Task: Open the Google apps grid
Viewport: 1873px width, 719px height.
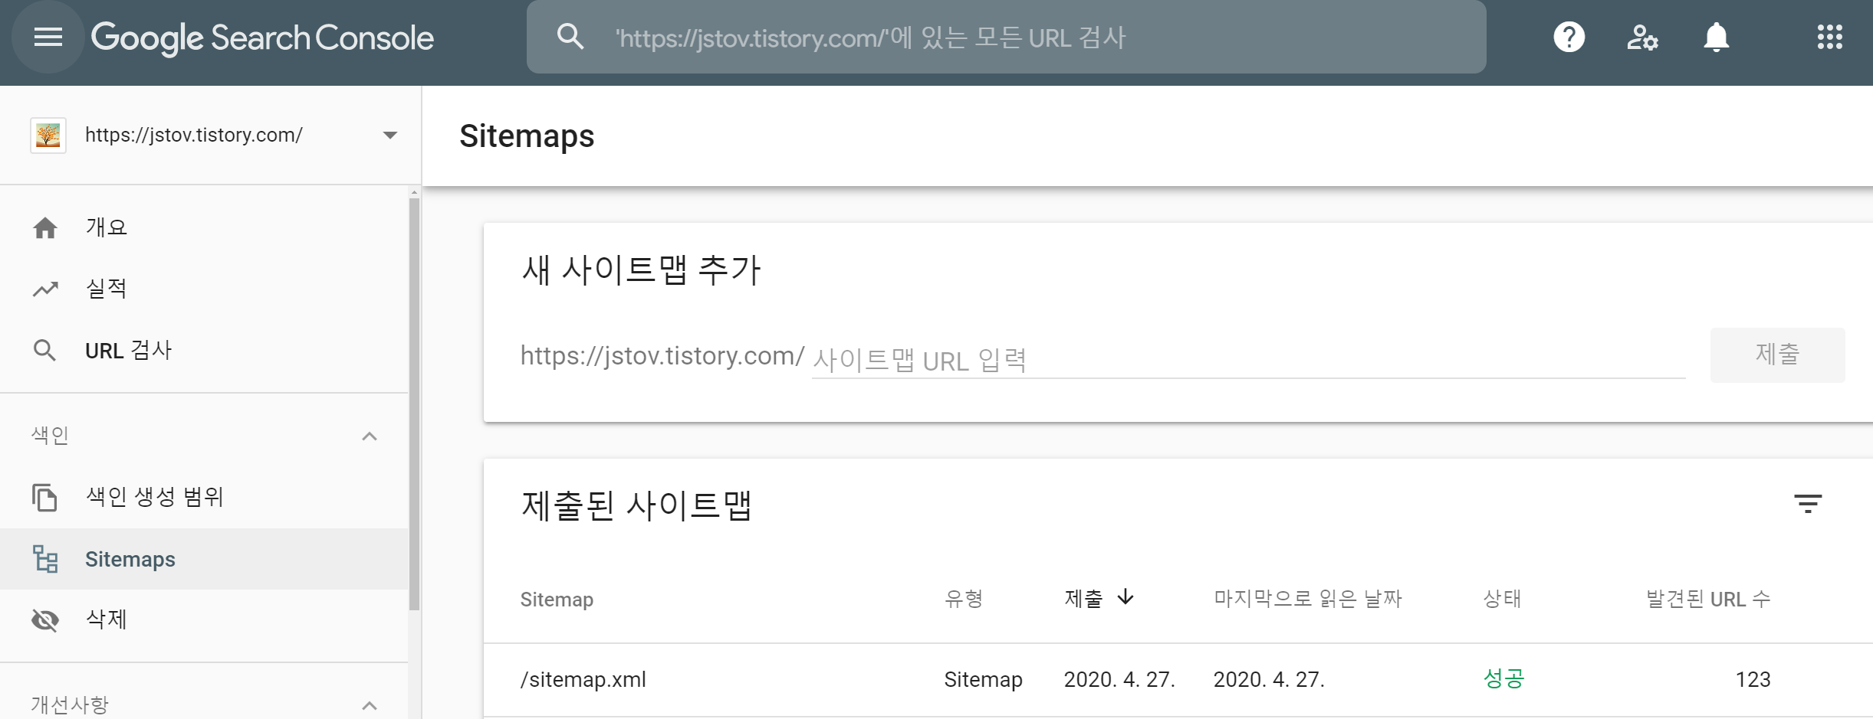Action: pyautogui.click(x=1829, y=37)
